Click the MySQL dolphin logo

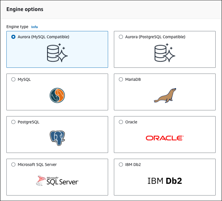[57, 96]
